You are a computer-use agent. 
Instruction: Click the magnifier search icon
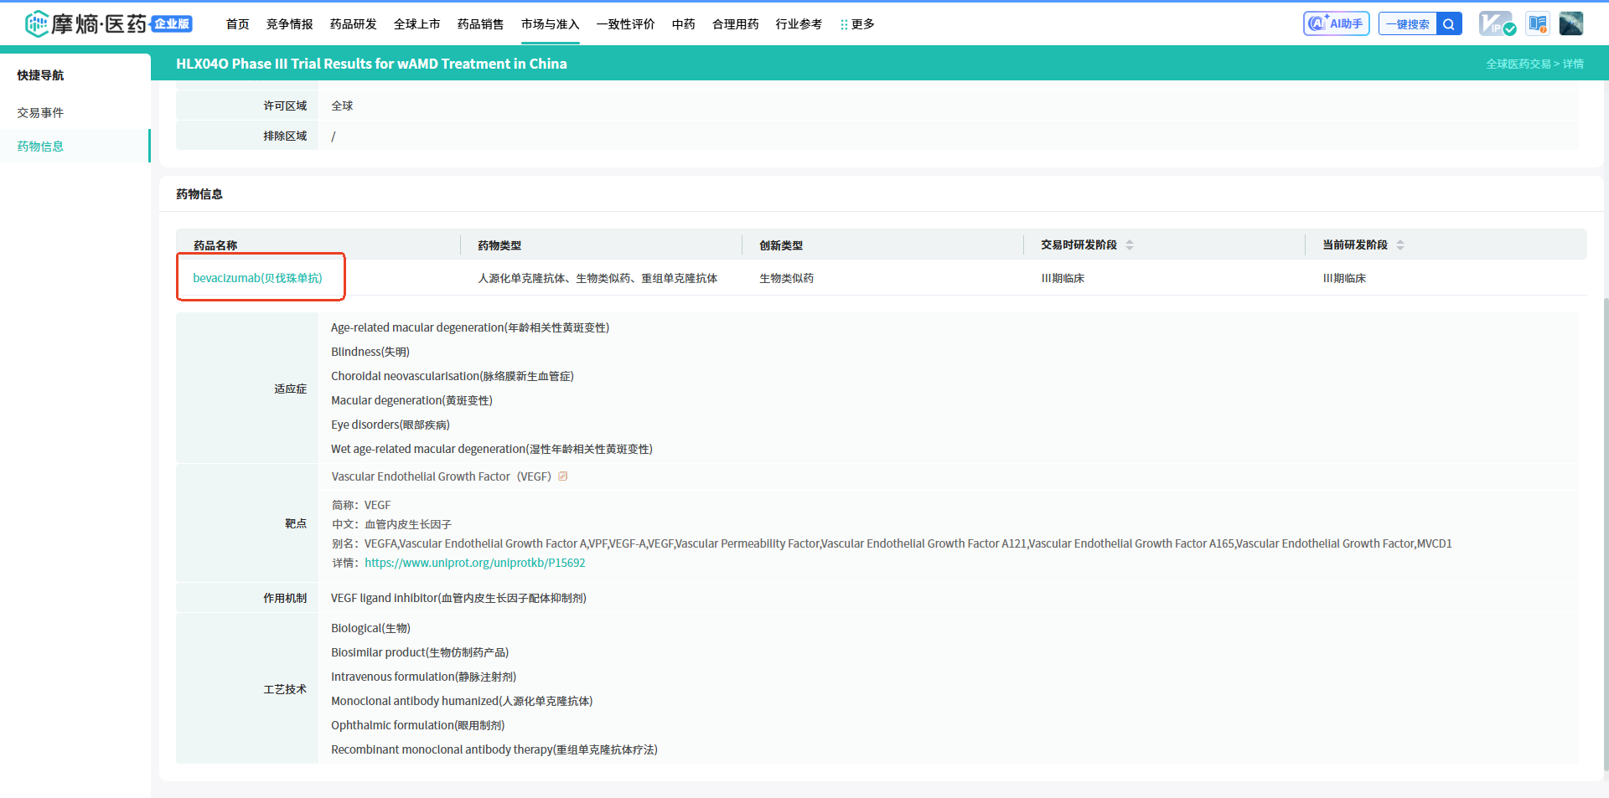click(x=1449, y=23)
